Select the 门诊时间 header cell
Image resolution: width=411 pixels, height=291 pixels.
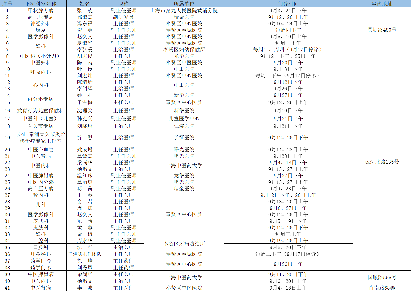[288, 4]
